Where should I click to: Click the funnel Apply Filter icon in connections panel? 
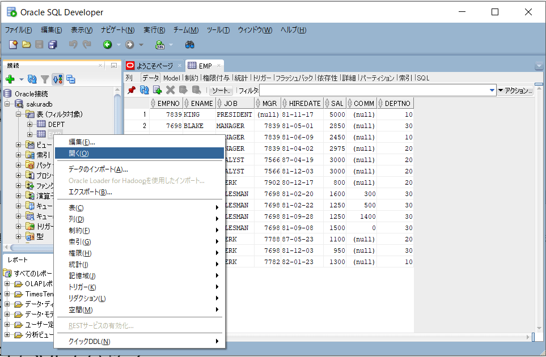[x=45, y=79]
